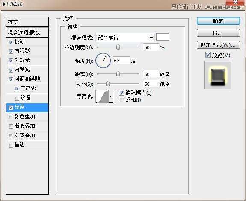Click the 大小 size slider handle
Screen dimensions: 246x201
click(x=108, y=84)
